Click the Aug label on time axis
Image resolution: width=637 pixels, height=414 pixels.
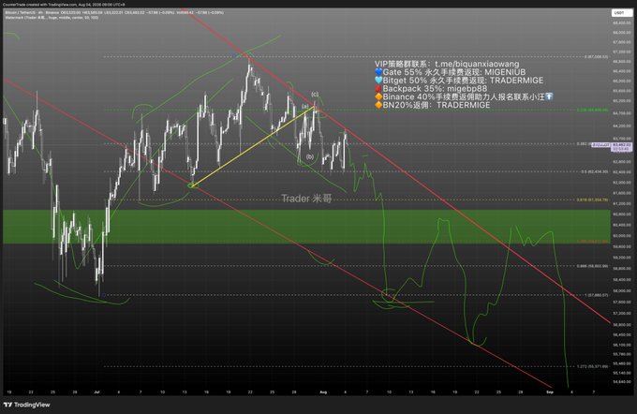tap(323, 392)
